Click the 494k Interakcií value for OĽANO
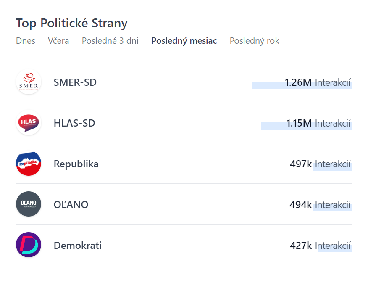 tap(320, 205)
